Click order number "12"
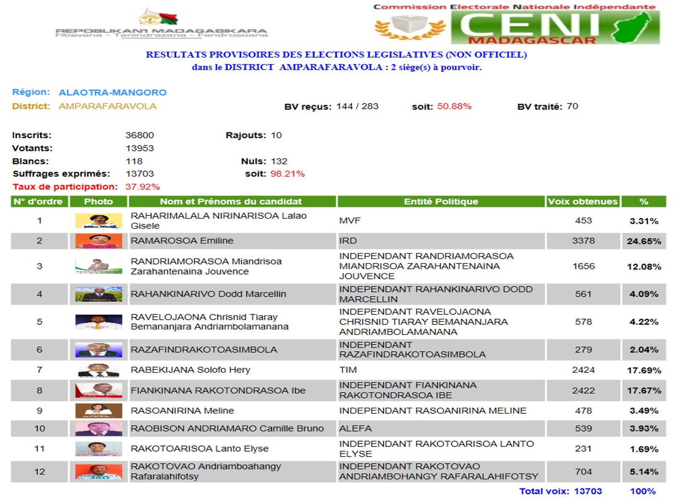This screenshot has height=500, width=677. point(39,472)
